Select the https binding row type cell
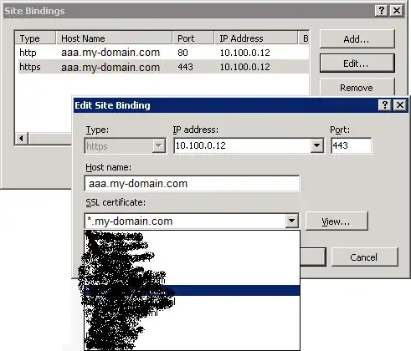 [30, 67]
